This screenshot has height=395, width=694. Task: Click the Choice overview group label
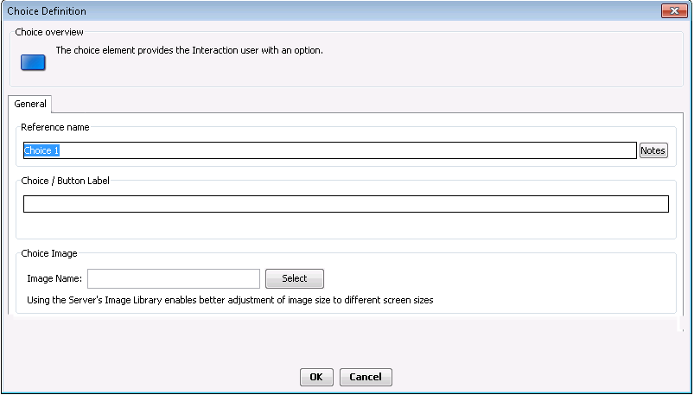(49, 32)
